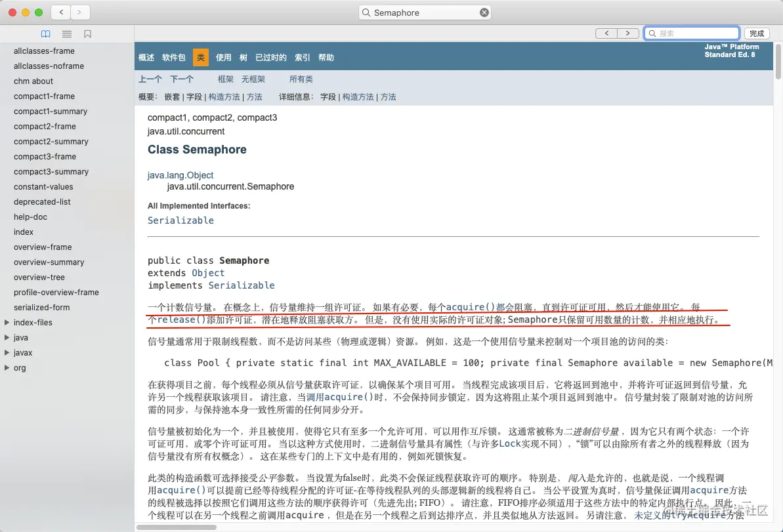The image size is (783, 532).
Task: Open the 使用 navigation tab
Action: tap(224, 57)
